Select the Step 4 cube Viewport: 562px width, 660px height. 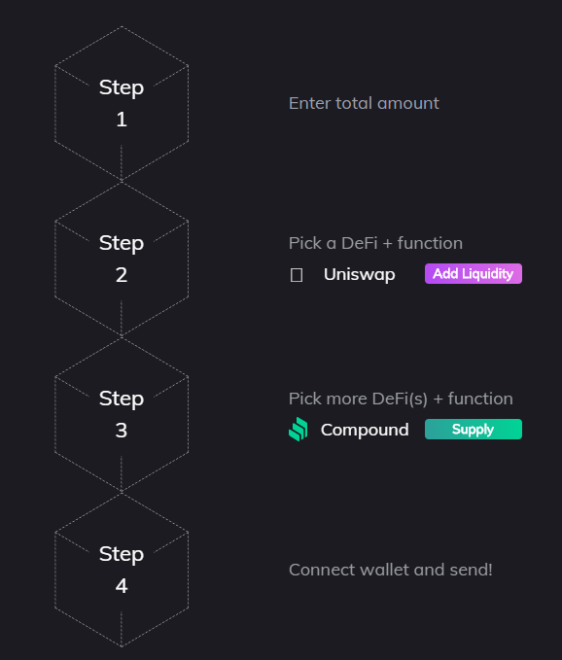(122, 570)
